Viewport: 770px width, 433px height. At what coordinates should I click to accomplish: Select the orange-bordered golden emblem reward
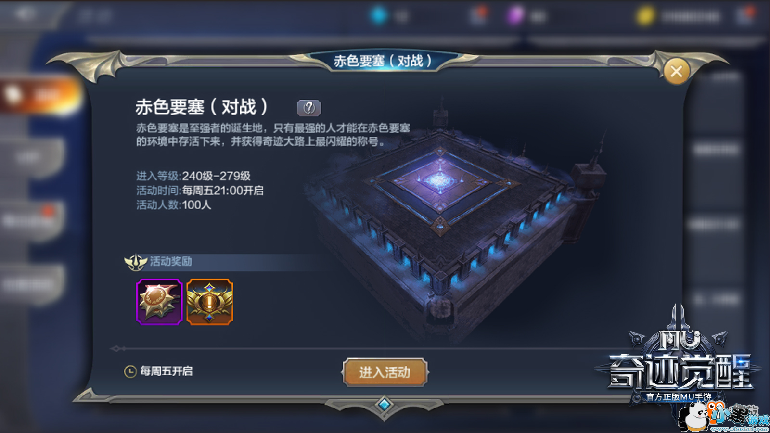click(x=210, y=302)
